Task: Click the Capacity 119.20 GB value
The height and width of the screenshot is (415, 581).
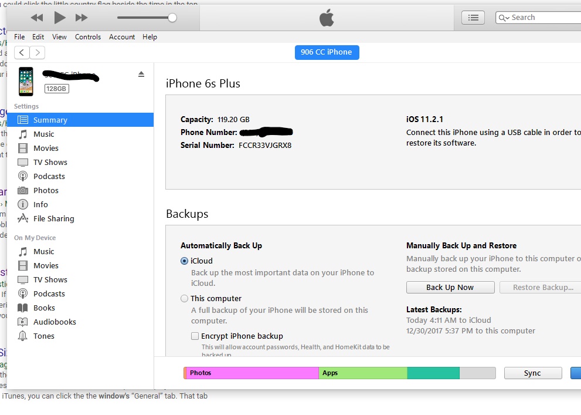Action: point(233,119)
